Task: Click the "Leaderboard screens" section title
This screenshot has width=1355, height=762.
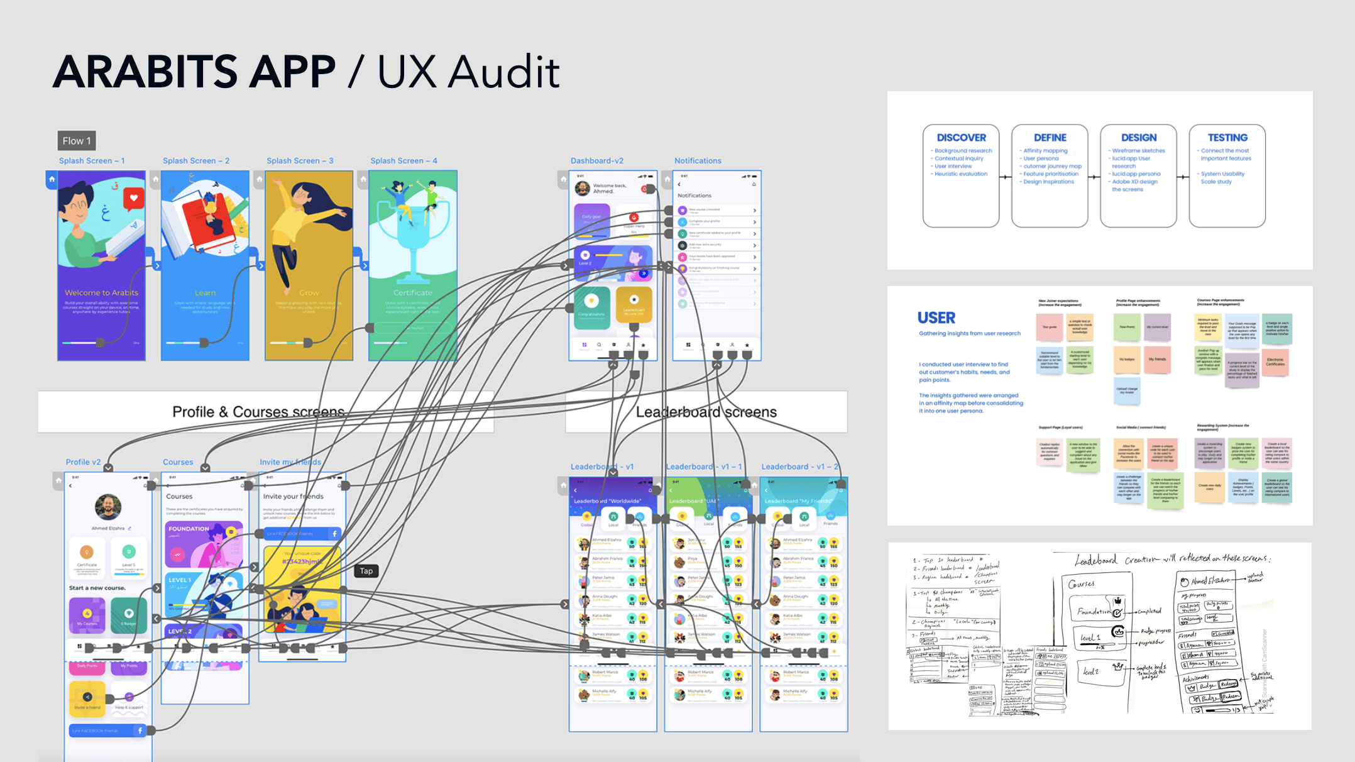Action: click(706, 412)
